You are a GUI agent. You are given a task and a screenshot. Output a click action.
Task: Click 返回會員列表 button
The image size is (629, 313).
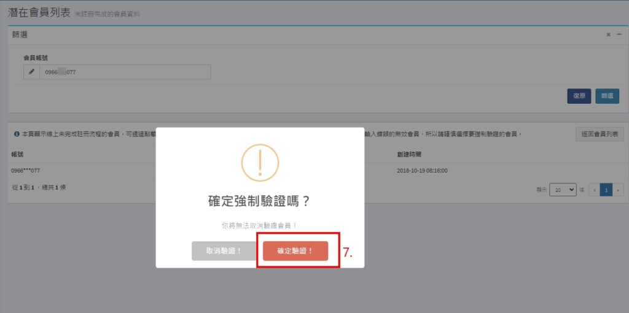600,134
